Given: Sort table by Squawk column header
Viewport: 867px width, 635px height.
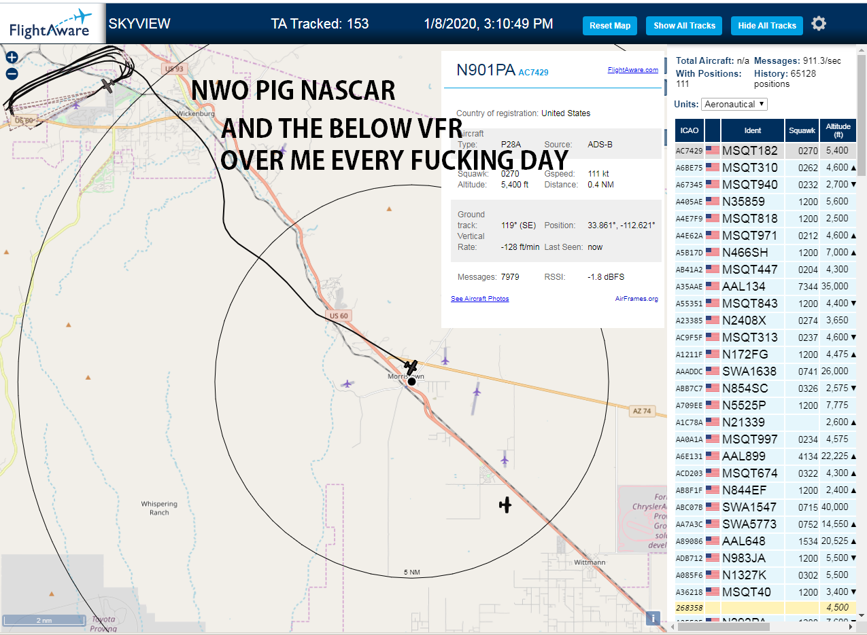Looking at the screenshot, I should tap(802, 130).
